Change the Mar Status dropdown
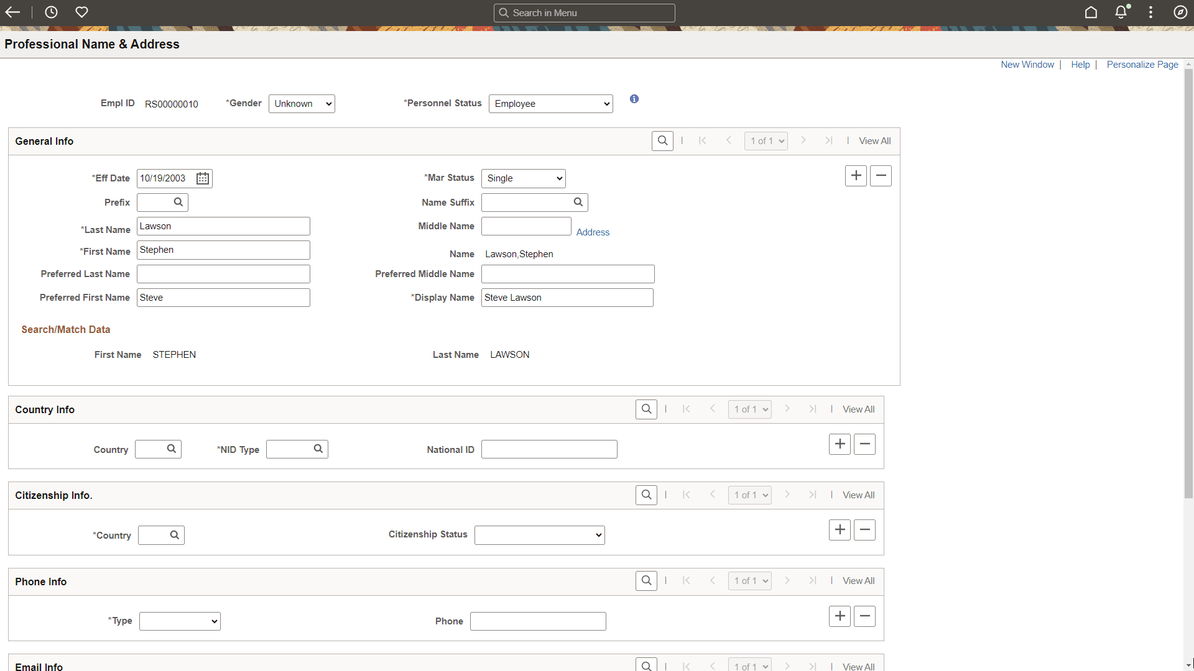 tap(523, 178)
